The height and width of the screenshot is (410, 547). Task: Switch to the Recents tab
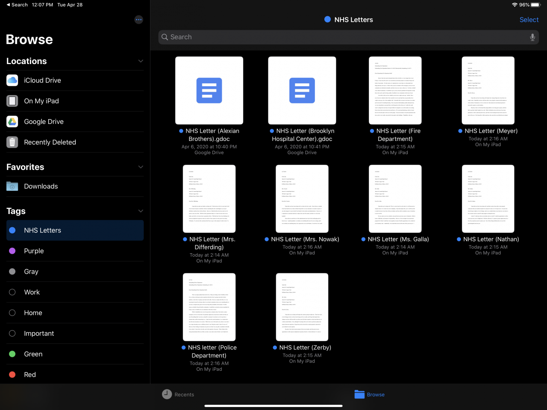178,395
